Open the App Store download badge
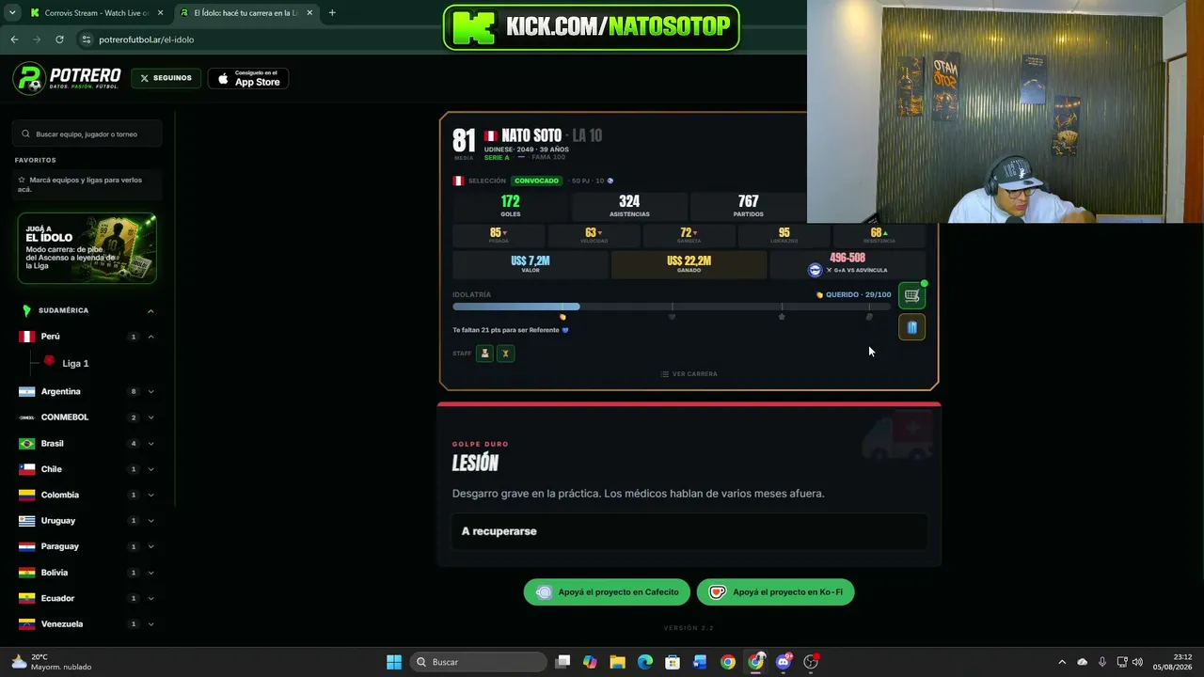Image resolution: width=1204 pixels, height=677 pixels. [248, 79]
